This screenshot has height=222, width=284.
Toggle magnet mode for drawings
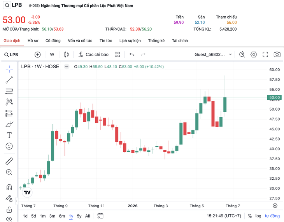point(9,187)
